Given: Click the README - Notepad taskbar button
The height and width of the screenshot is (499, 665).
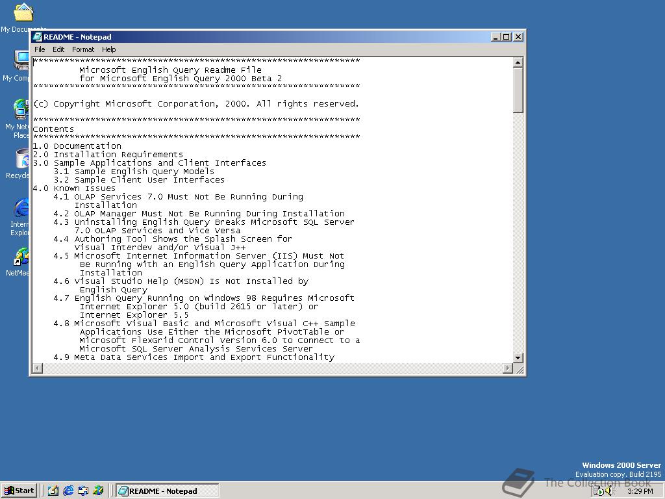Looking at the screenshot, I should [167, 491].
